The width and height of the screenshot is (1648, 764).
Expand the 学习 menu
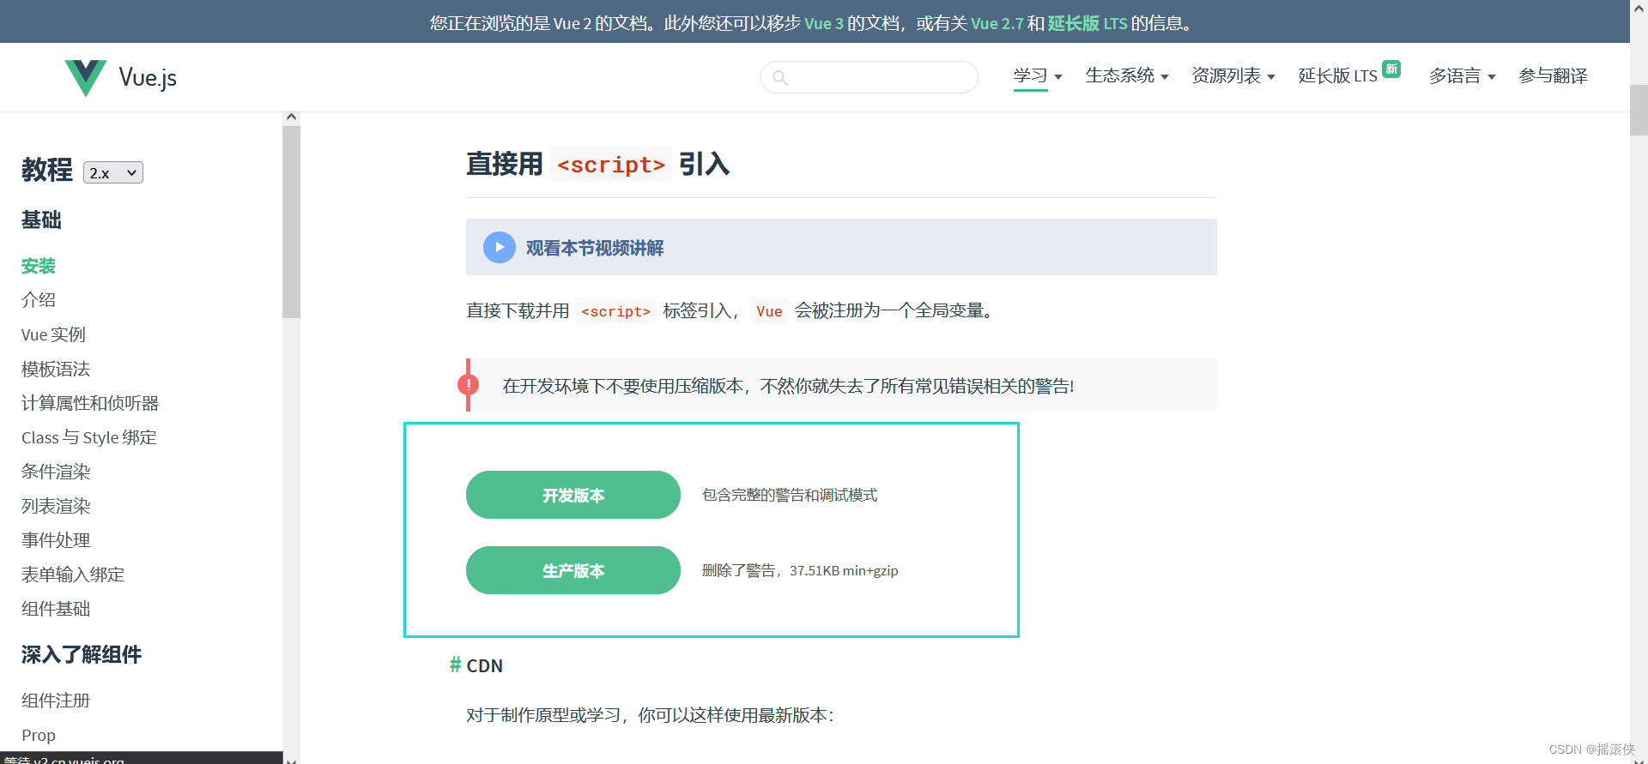tap(1038, 75)
